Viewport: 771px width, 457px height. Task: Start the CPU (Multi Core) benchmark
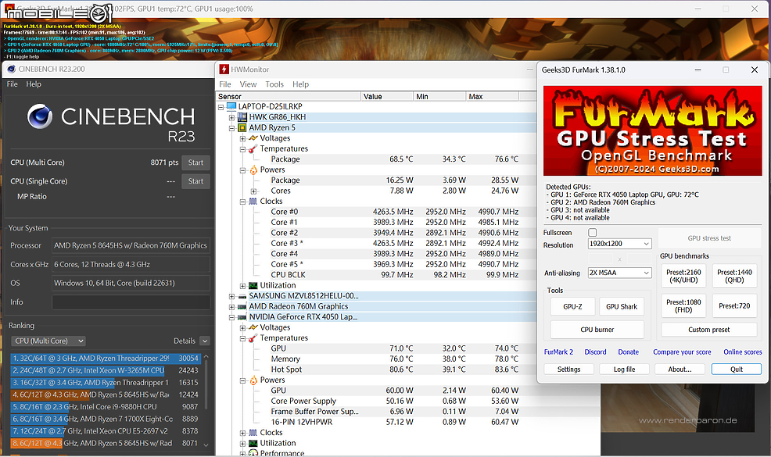click(195, 162)
